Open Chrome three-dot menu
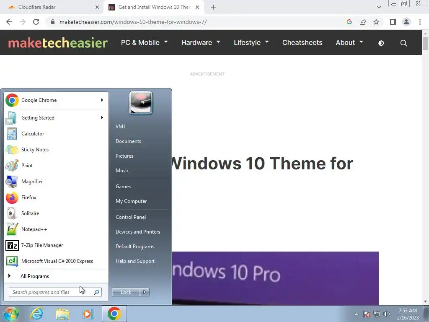This screenshot has height=322, width=429. (x=420, y=22)
